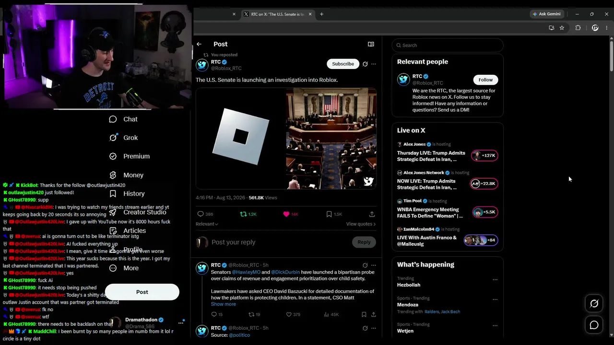
Task: Click RTC avatar on the main post
Action: pyautogui.click(x=202, y=65)
